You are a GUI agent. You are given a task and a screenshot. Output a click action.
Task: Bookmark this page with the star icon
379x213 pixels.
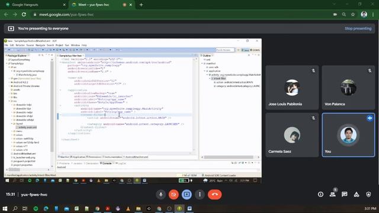tap(353, 14)
